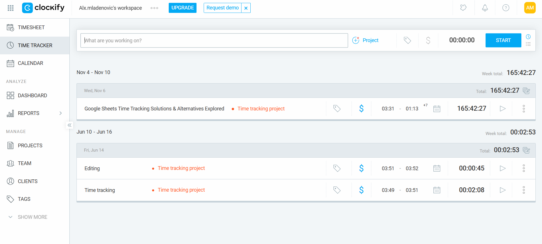Toggle billable on Editing entry

(361, 168)
